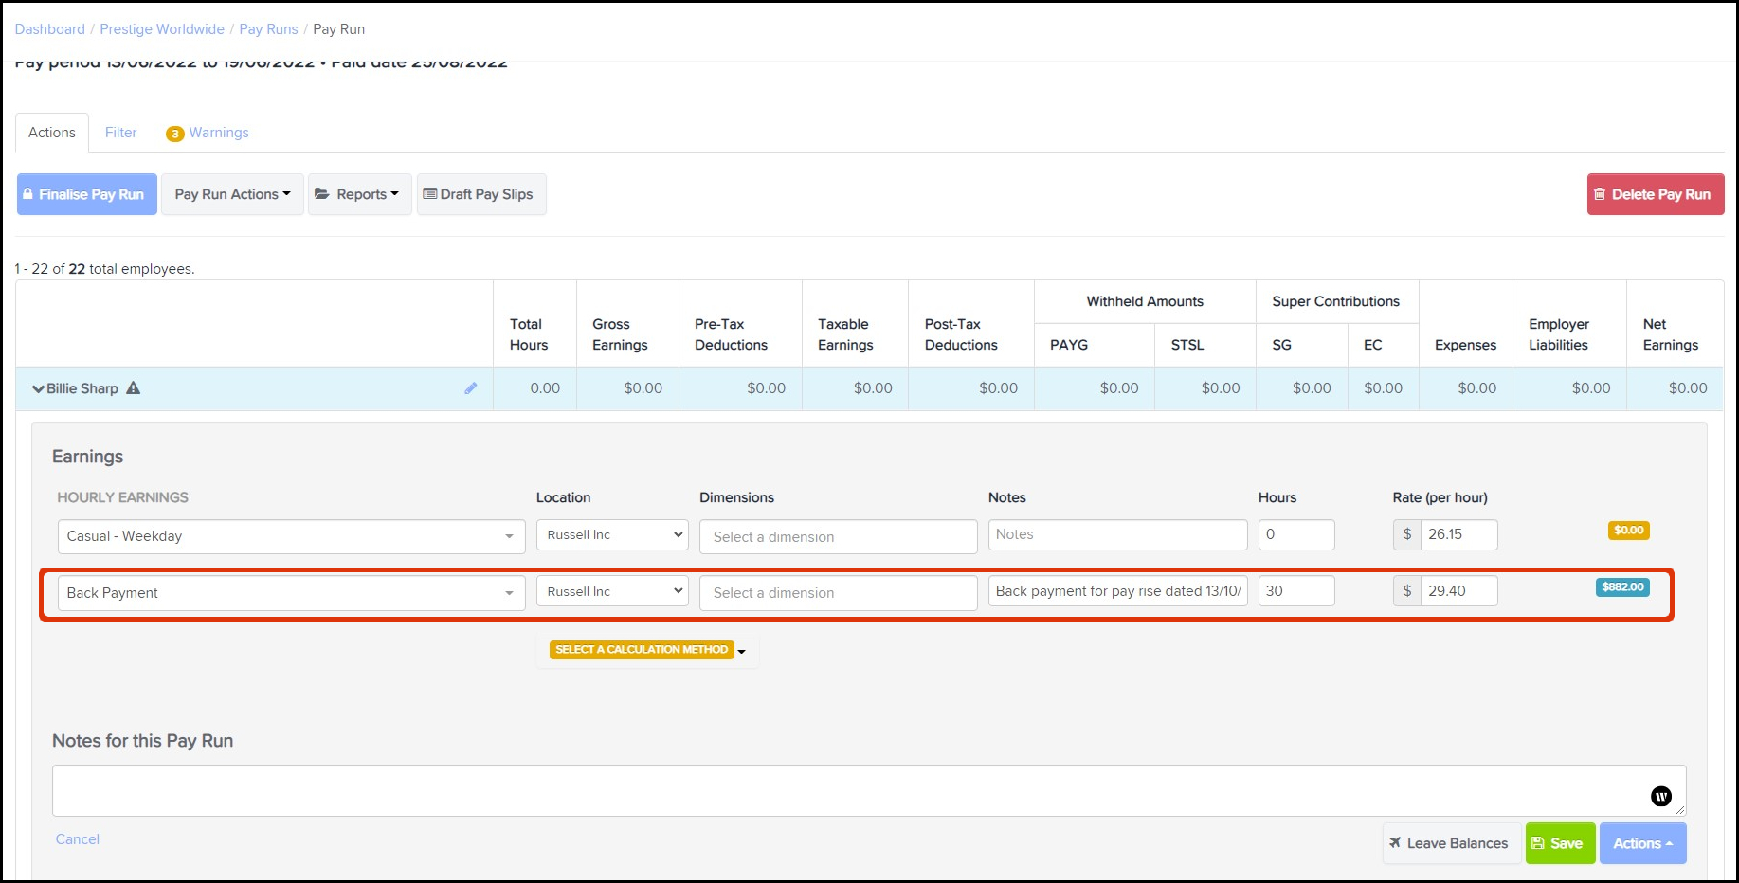Image resolution: width=1739 pixels, height=883 pixels.
Task: Focus the Back Payment hours field
Action: point(1295,591)
